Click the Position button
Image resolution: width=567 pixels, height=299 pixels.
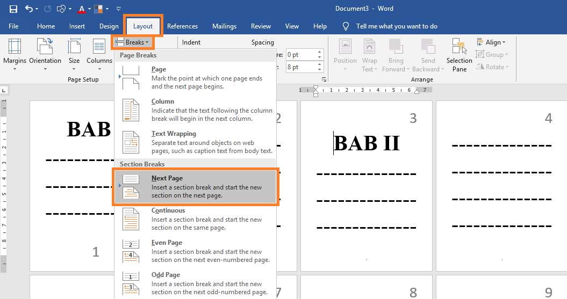pos(345,55)
